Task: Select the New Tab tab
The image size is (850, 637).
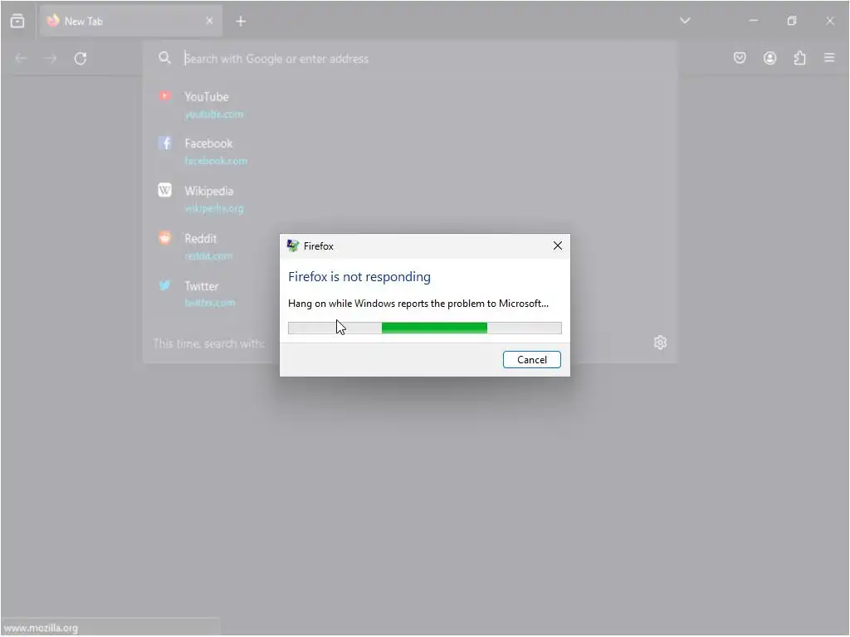Action: [x=130, y=21]
